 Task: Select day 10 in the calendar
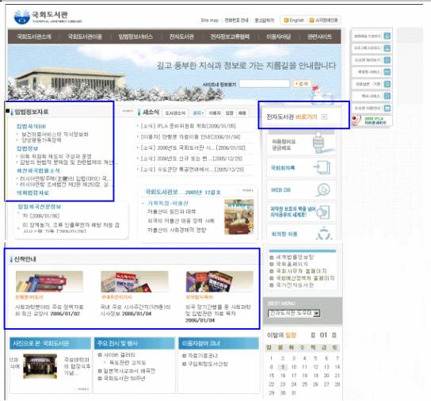coord(294,367)
